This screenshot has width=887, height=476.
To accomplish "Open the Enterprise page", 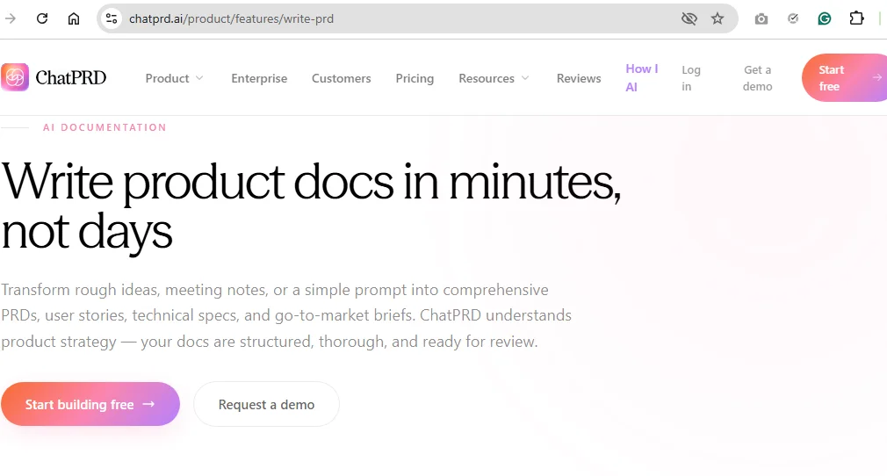I will click(x=259, y=78).
